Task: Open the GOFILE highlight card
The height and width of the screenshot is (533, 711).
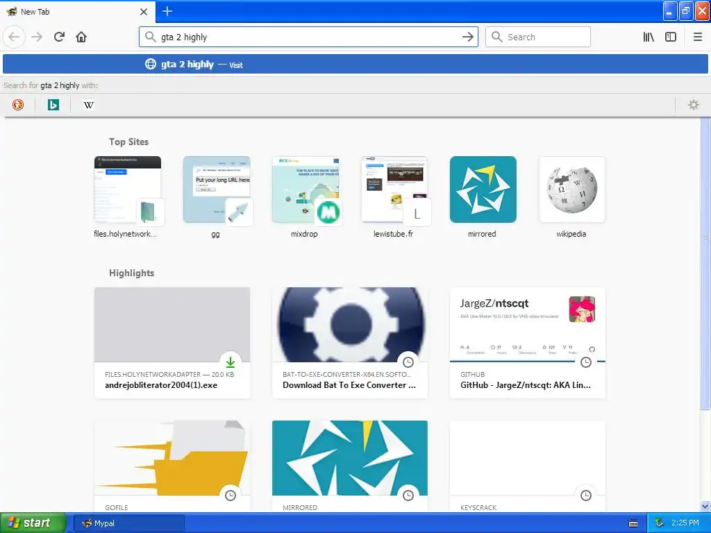Action: pos(172,467)
